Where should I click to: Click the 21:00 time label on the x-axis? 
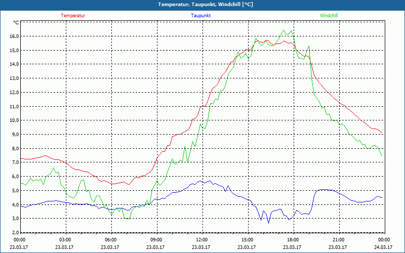(338, 240)
